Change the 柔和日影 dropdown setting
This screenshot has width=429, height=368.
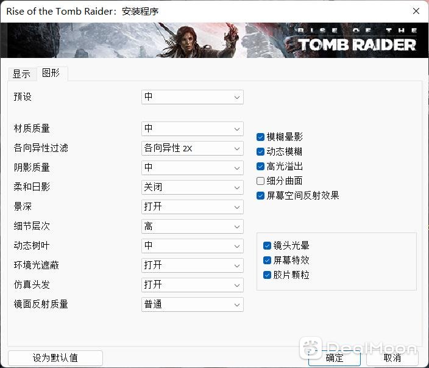click(193, 187)
